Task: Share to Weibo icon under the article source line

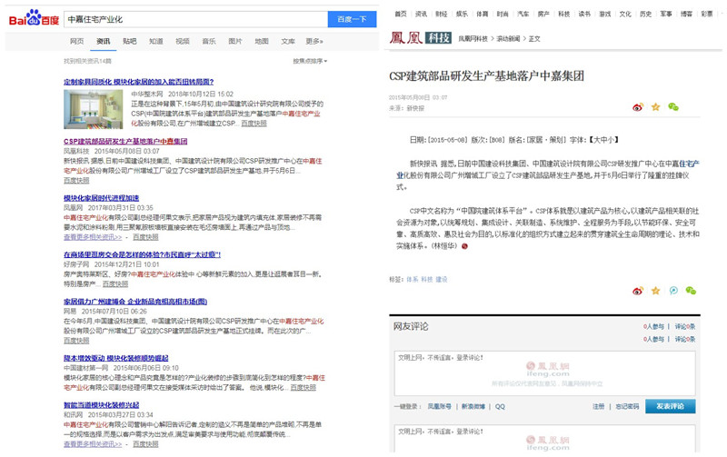Action: point(638,107)
